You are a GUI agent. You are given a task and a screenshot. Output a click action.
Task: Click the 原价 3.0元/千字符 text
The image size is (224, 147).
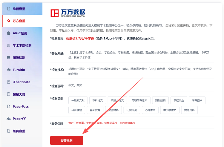coord(109,39)
